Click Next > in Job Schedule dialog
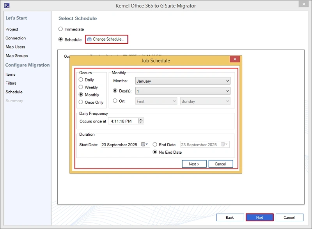The height and width of the screenshot is (229, 312). click(194, 164)
